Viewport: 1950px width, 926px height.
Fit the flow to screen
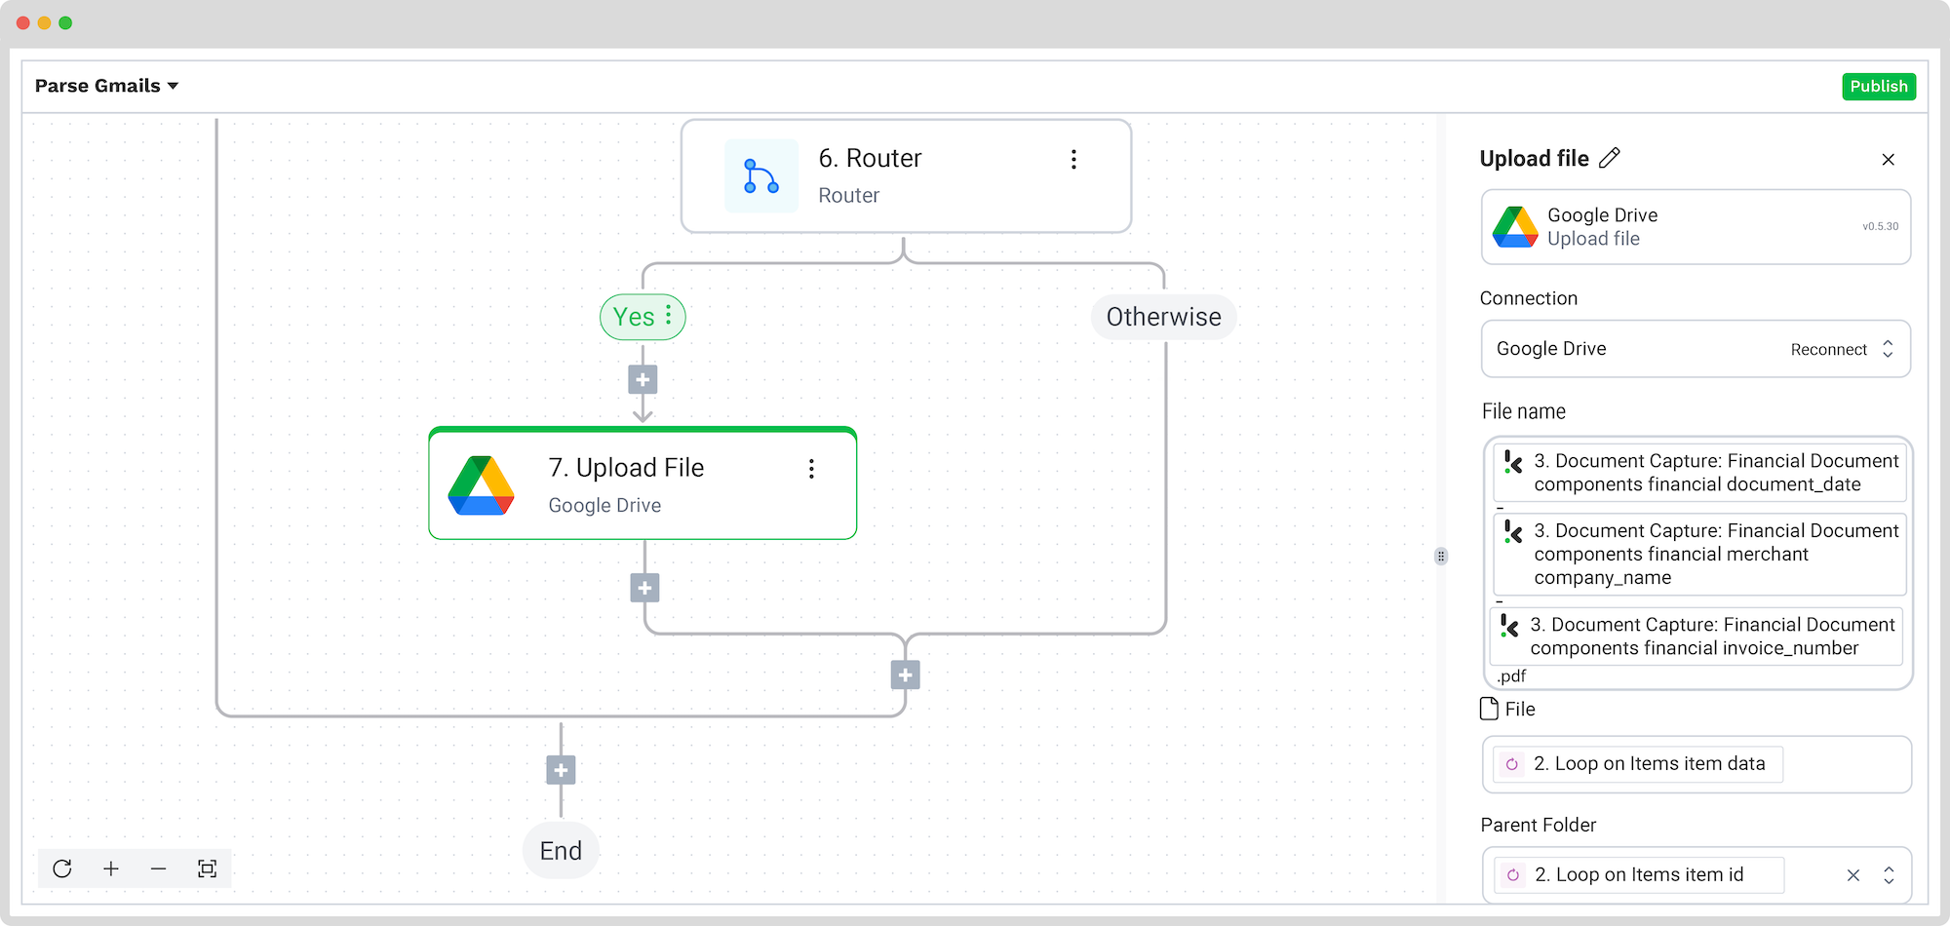click(207, 868)
